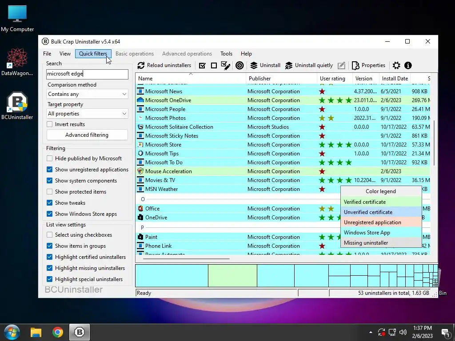
Task: Sort list by Publisher column header
Action: (281, 78)
